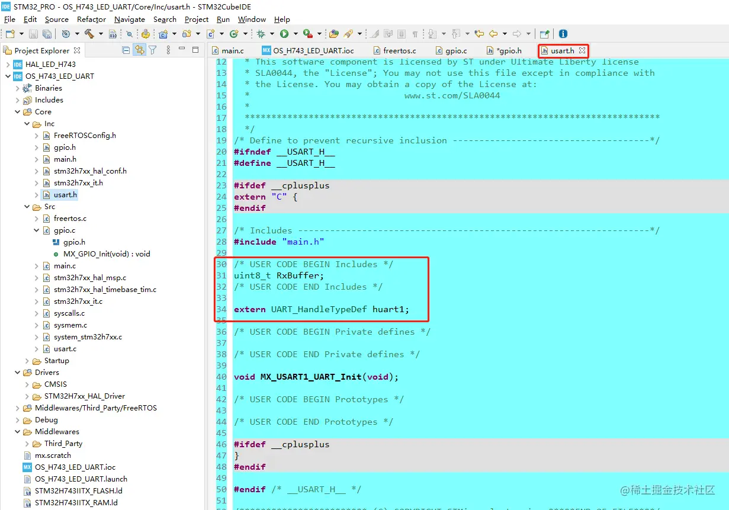Viewport: 729px width, 510px height.
Task: Click code line '#include "main.h"'
Action: tap(279, 242)
